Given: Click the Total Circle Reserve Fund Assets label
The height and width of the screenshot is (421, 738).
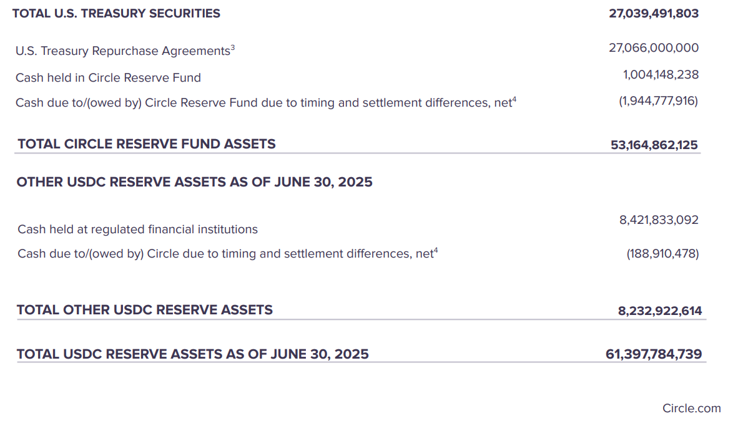Looking at the screenshot, I should (147, 144).
